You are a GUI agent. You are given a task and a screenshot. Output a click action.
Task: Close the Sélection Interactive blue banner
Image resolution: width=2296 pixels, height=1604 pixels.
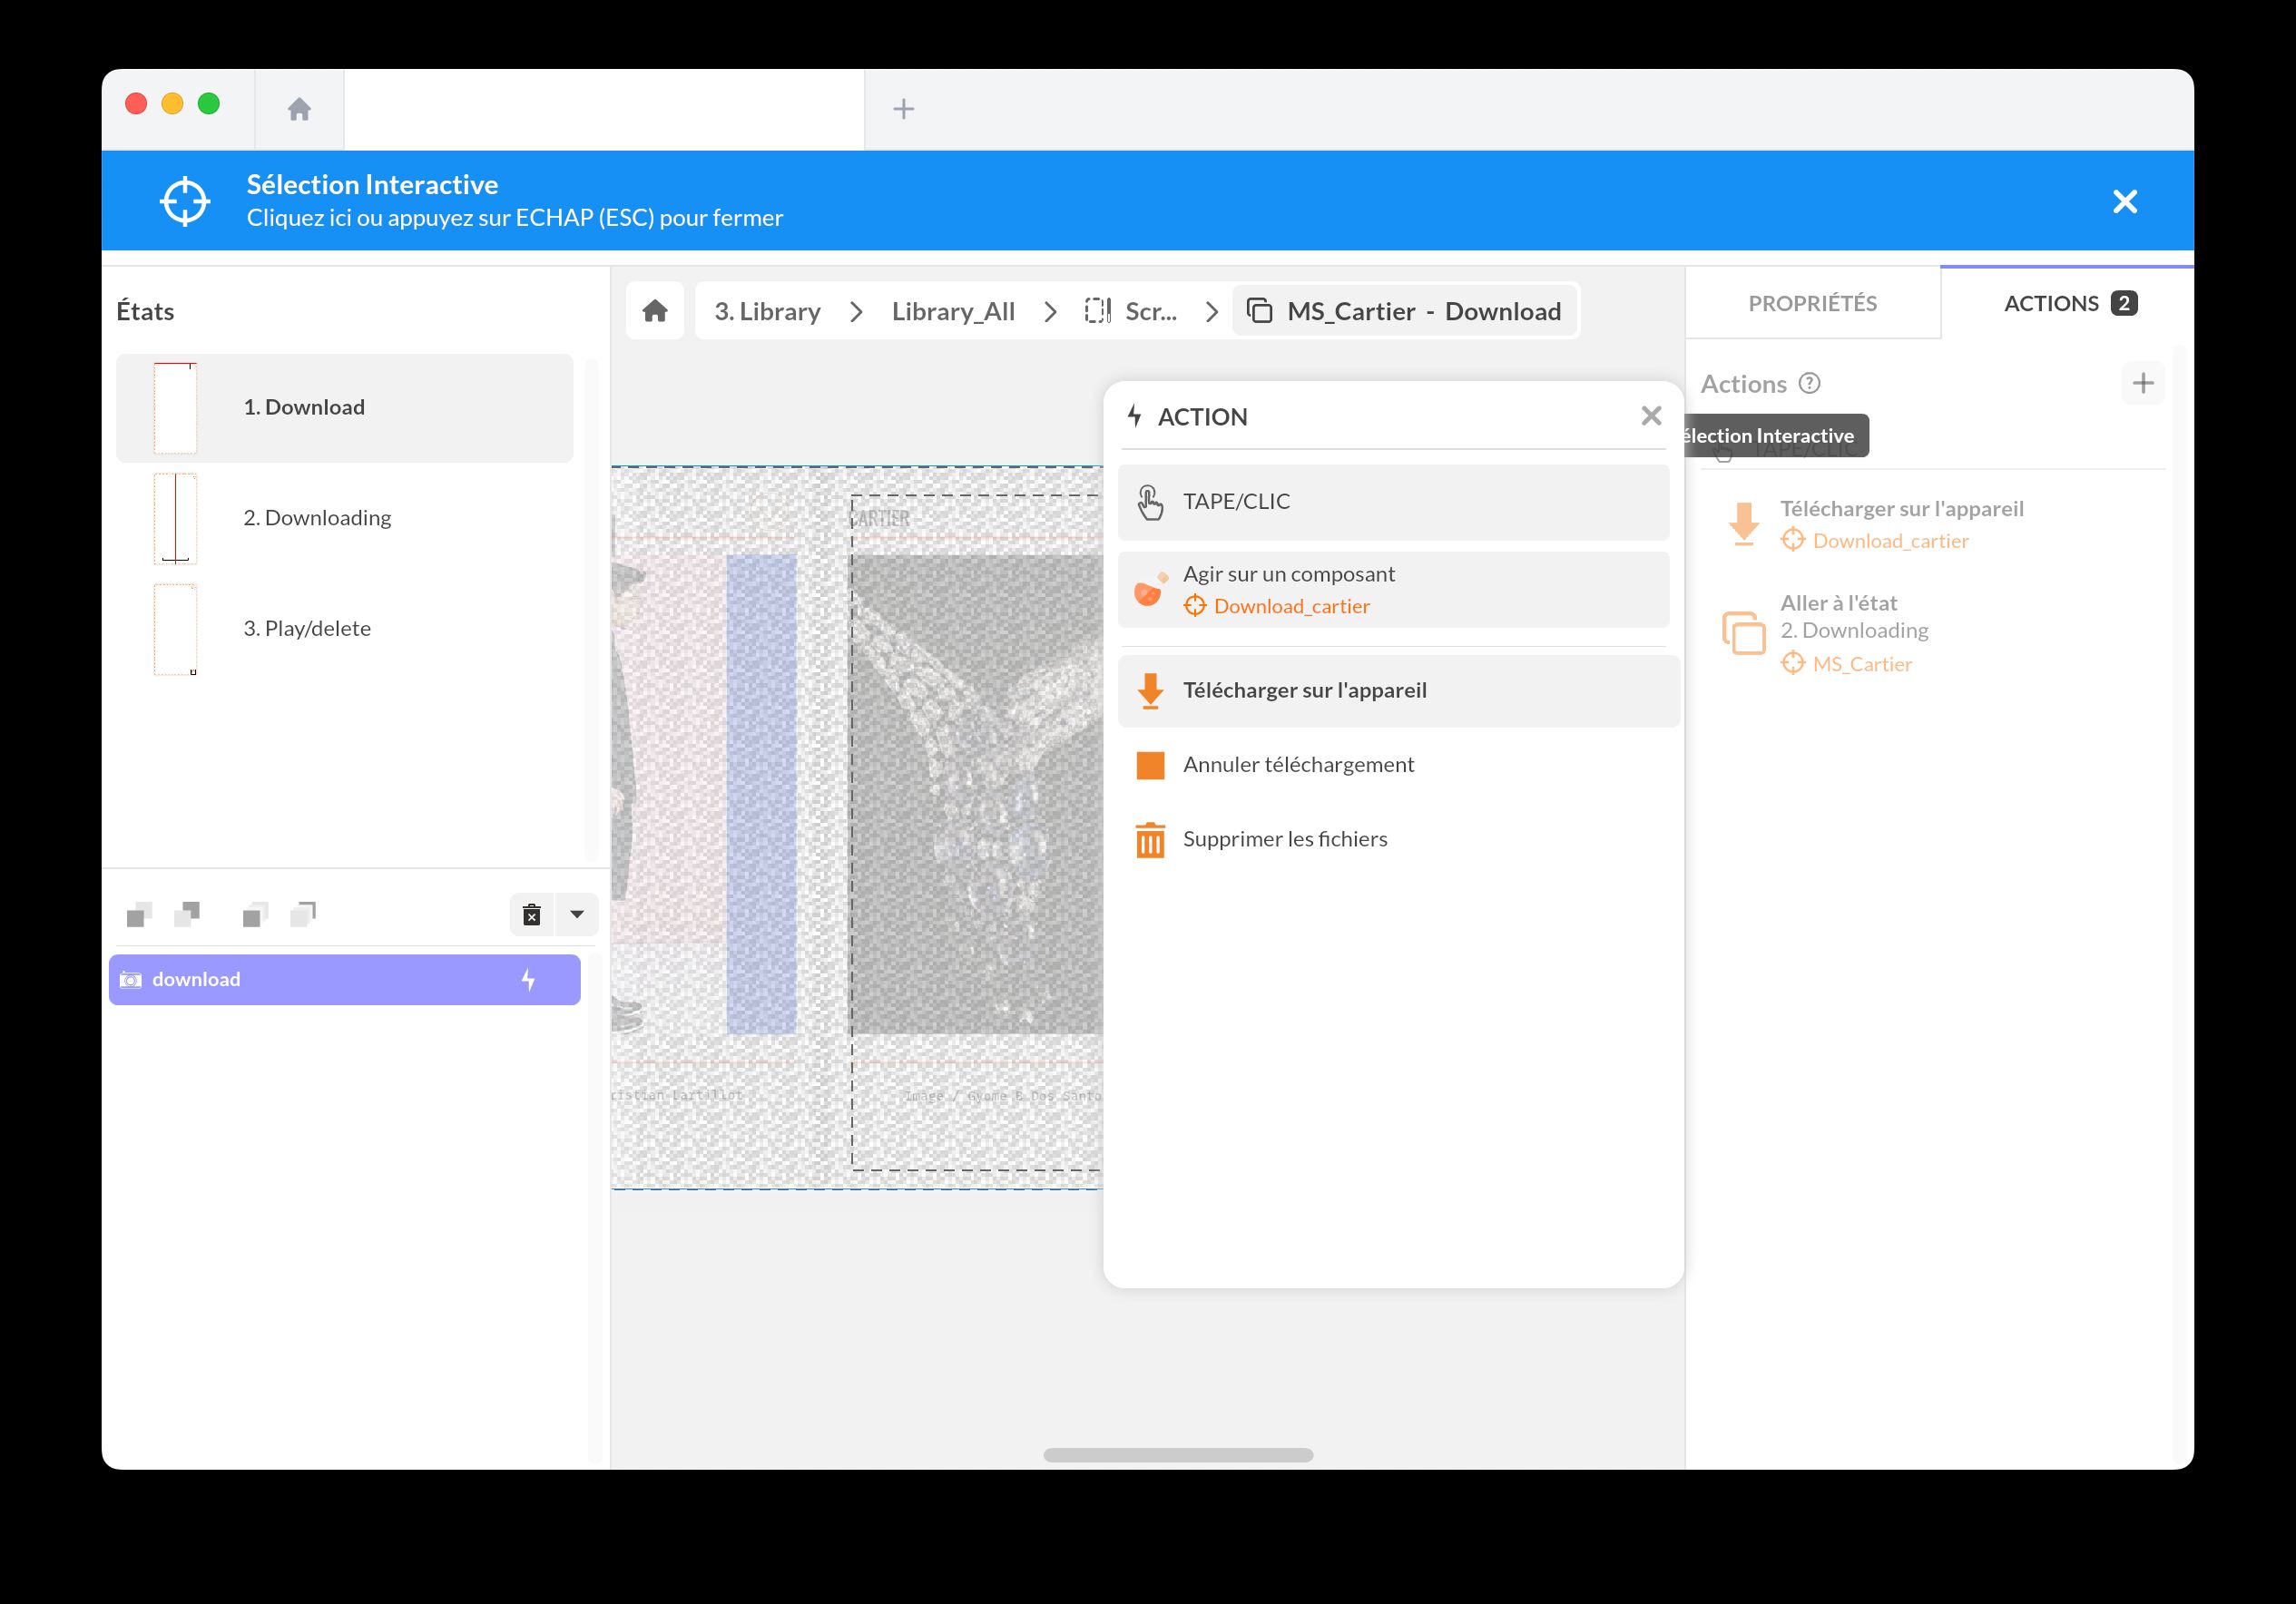[x=2124, y=202]
